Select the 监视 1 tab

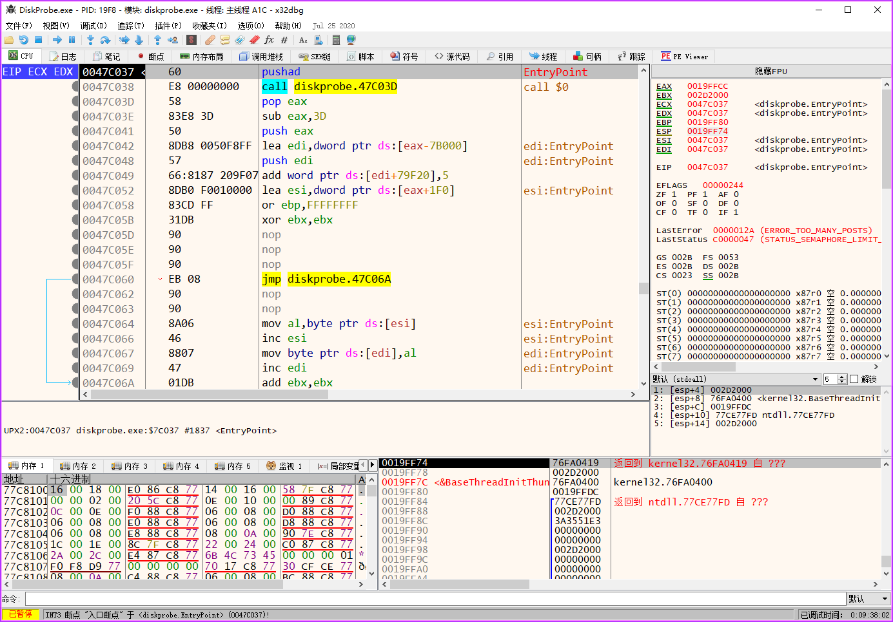[x=284, y=466]
